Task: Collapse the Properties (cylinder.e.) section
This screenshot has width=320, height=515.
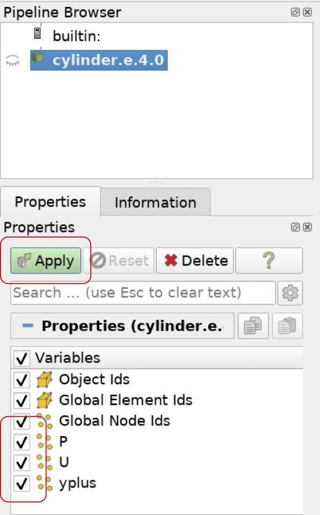Action: 28,326
